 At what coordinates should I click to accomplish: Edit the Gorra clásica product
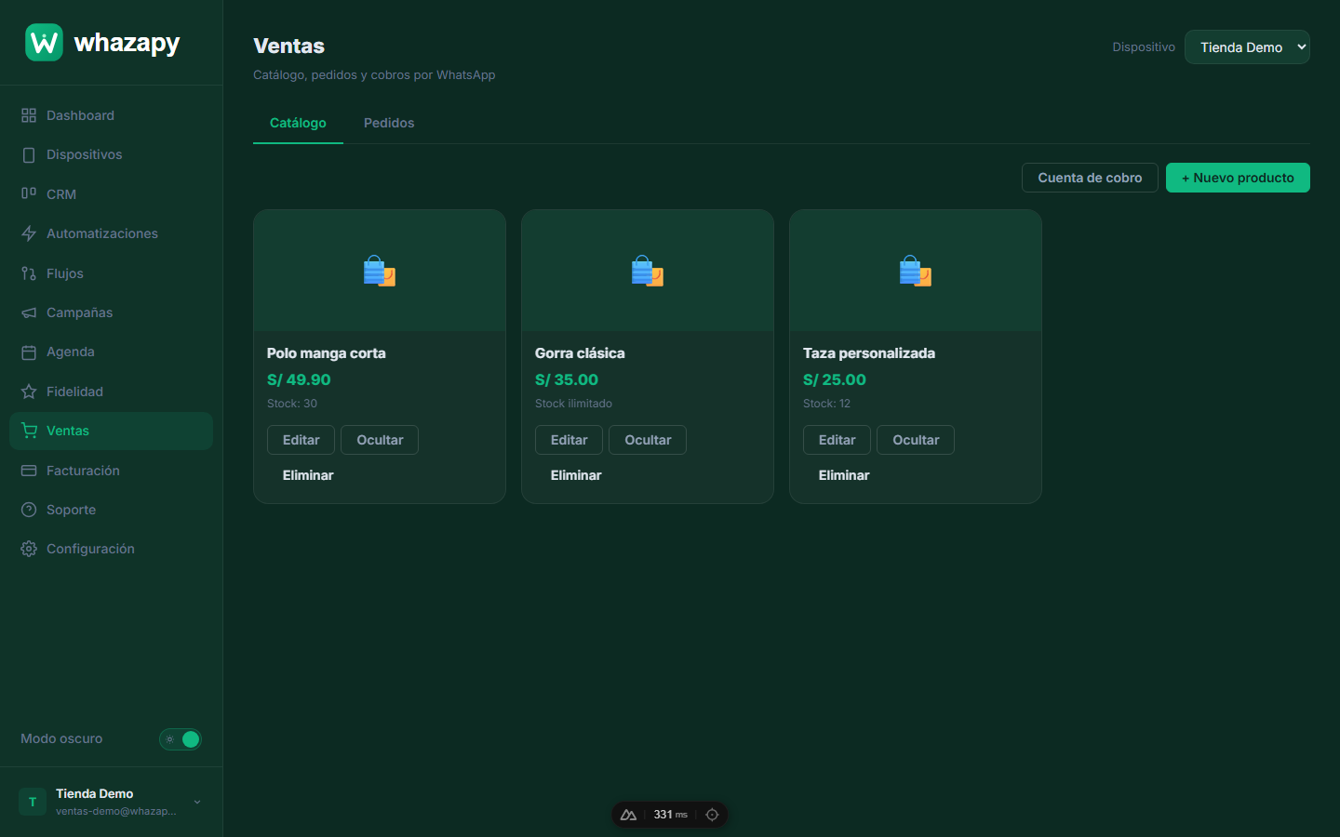tap(569, 440)
